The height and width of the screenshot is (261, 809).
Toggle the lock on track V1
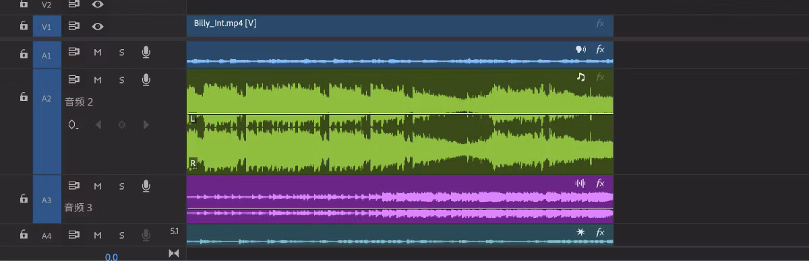(x=24, y=26)
